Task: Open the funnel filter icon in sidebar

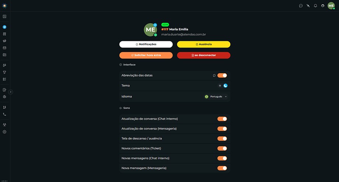Action: pos(4,73)
